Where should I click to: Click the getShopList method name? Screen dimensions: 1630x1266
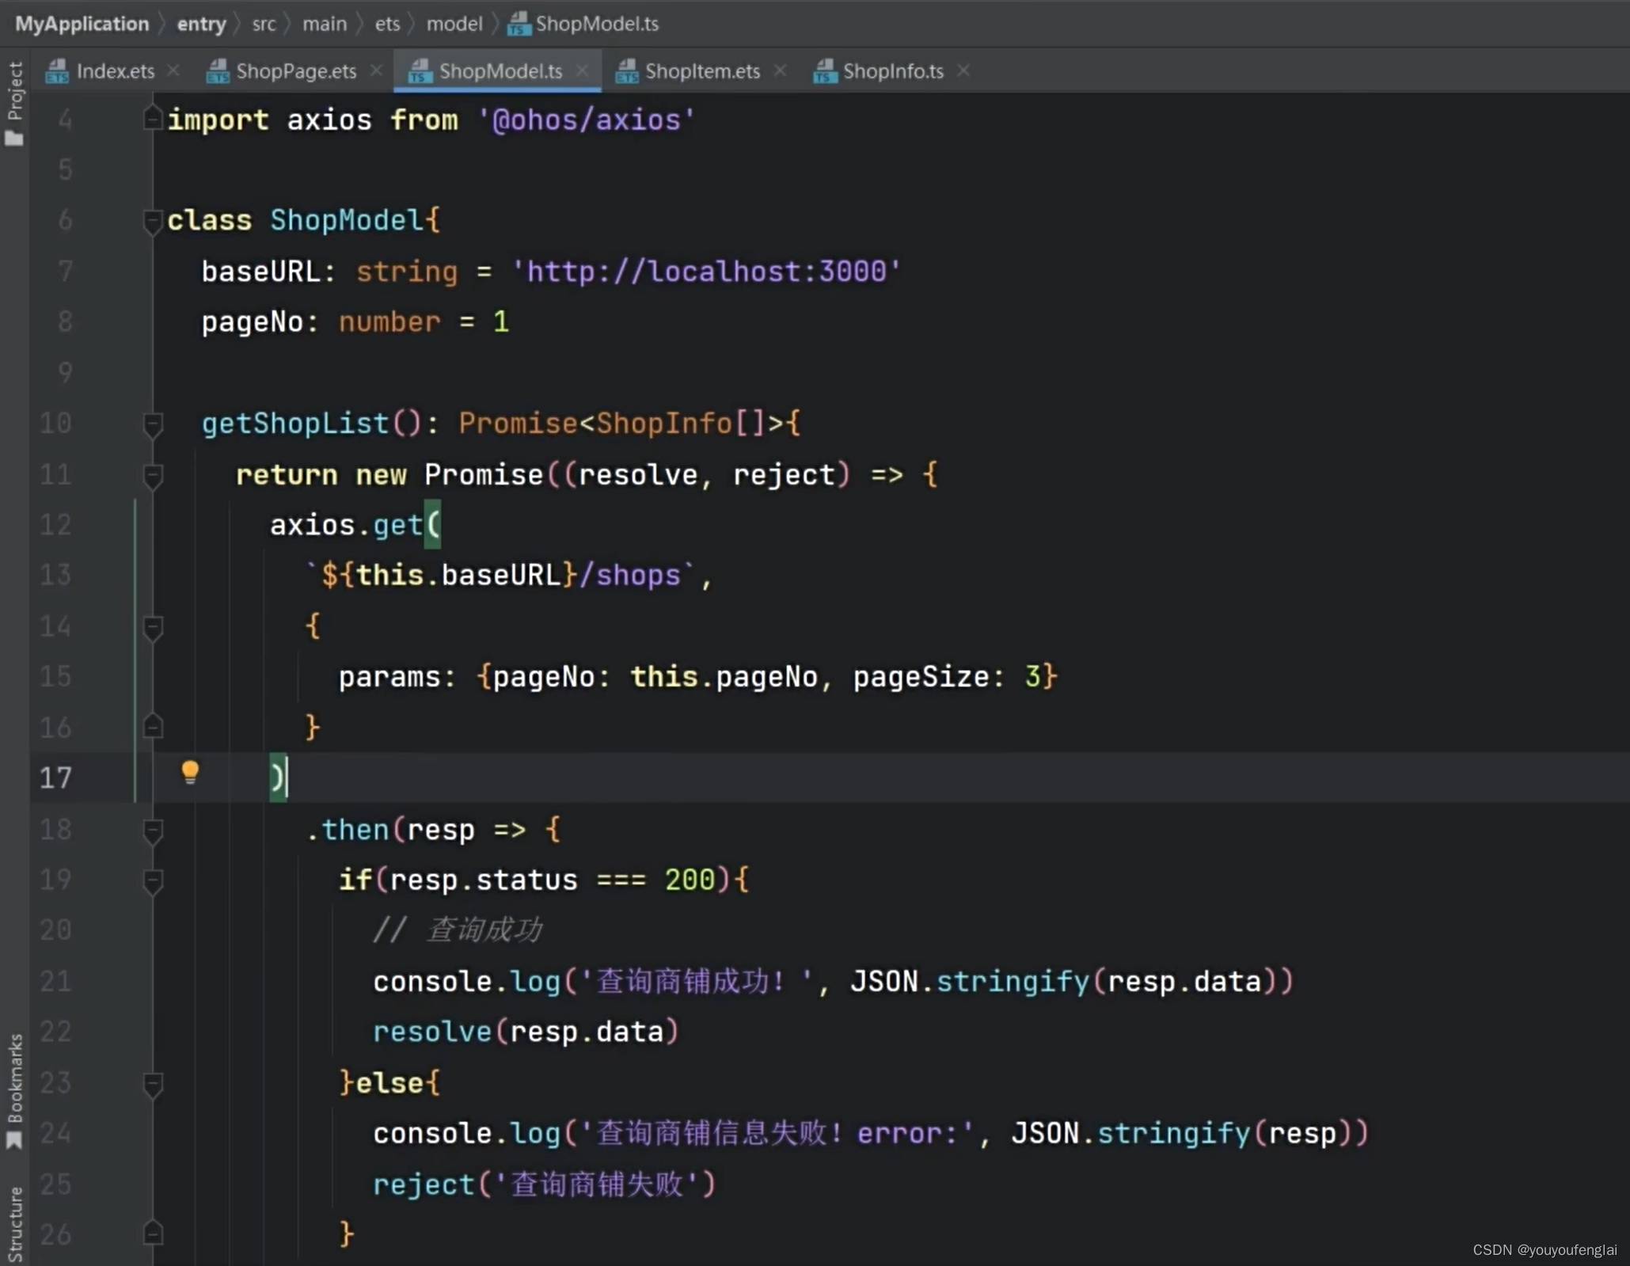coord(295,424)
